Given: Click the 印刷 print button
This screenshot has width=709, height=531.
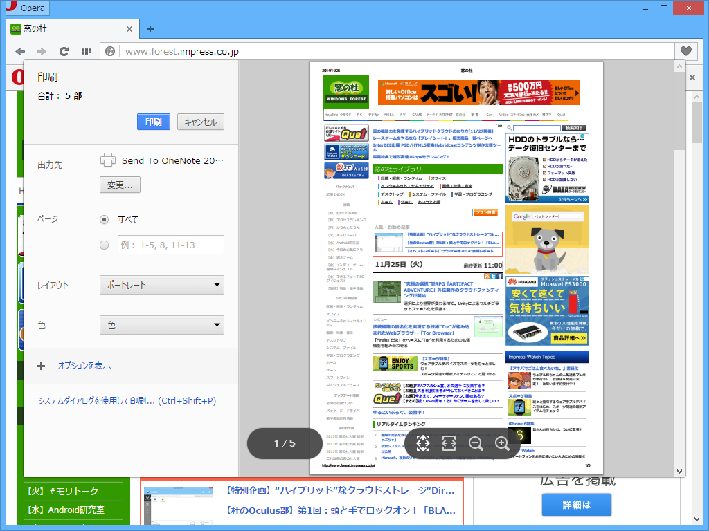Looking at the screenshot, I should click(x=154, y=122).
